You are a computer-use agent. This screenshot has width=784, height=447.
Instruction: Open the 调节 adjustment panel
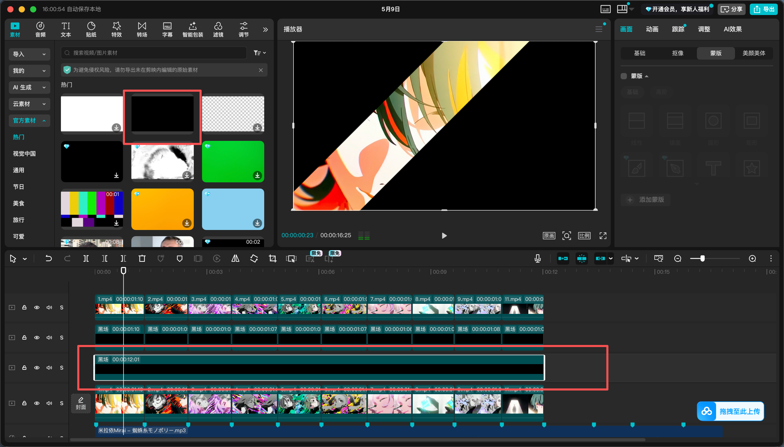pyautogui.click(x=244, y=30)
